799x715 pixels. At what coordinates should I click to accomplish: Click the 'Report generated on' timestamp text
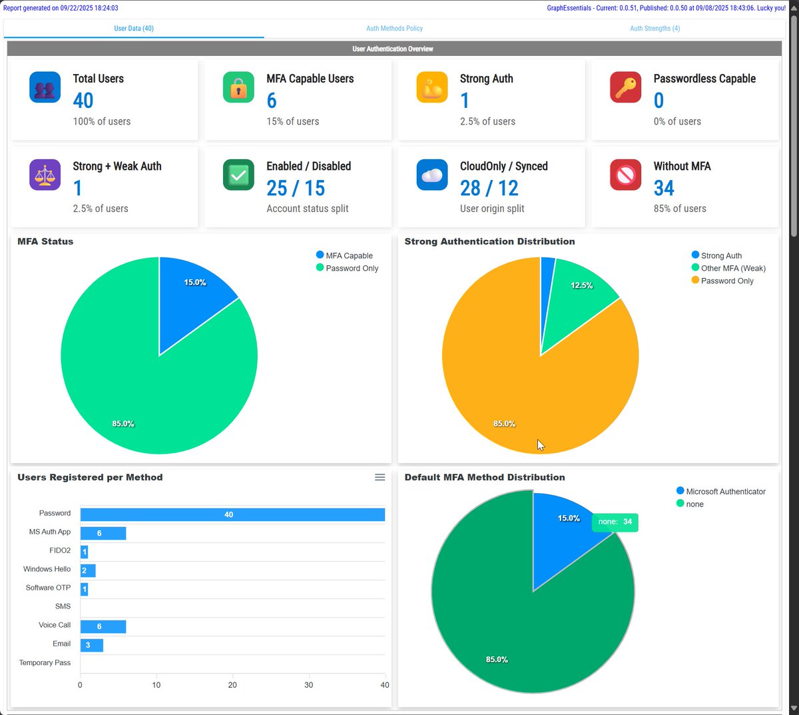pyautogui.click(x=61, y=8)
